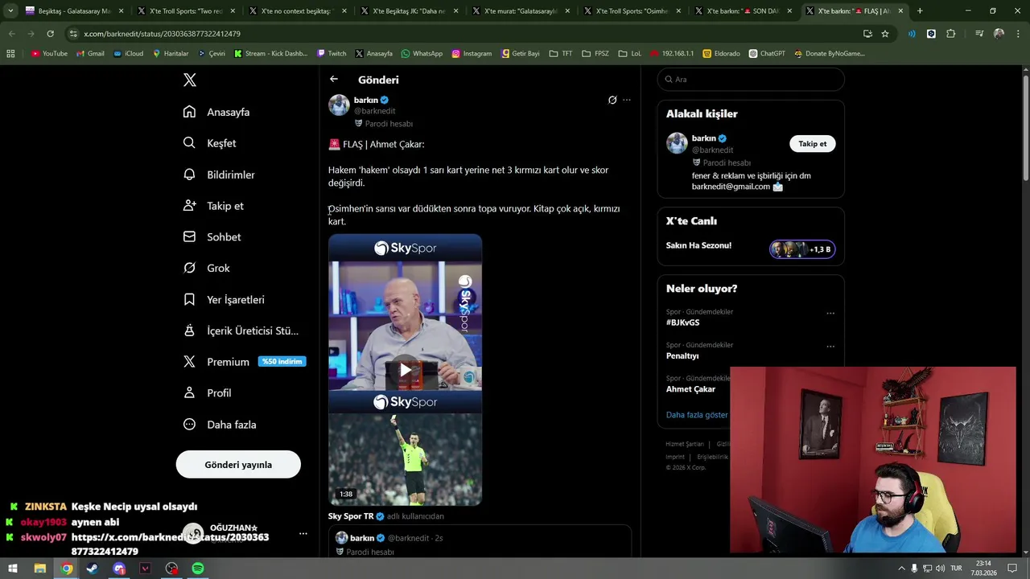Click the browser back arrow
The width and height of the screenshot is (1030, 579).
[x=11, y=34]
